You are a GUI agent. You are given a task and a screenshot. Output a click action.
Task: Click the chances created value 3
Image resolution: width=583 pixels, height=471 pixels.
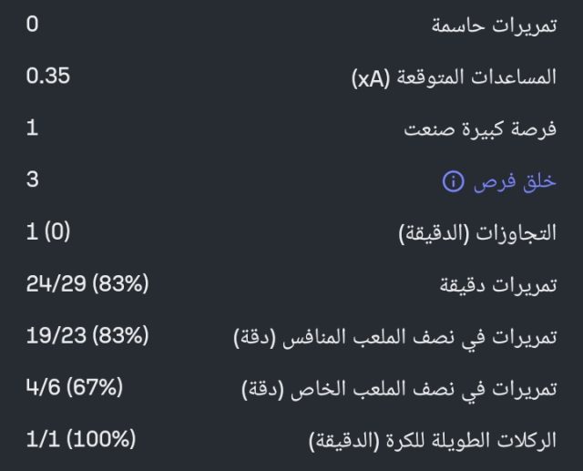click(x=32, y=180)
